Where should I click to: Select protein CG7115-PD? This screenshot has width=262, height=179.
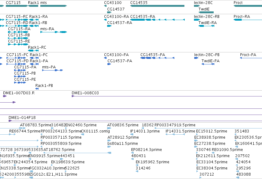[18, 61]
